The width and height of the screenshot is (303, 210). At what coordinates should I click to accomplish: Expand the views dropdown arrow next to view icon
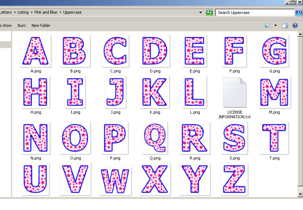pyautogui.click(x=275, y=25)
